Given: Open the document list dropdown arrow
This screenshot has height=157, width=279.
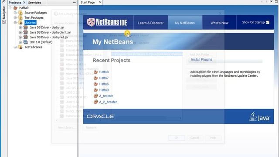Looking at the screenshot, I should click(x=271, y=2).
